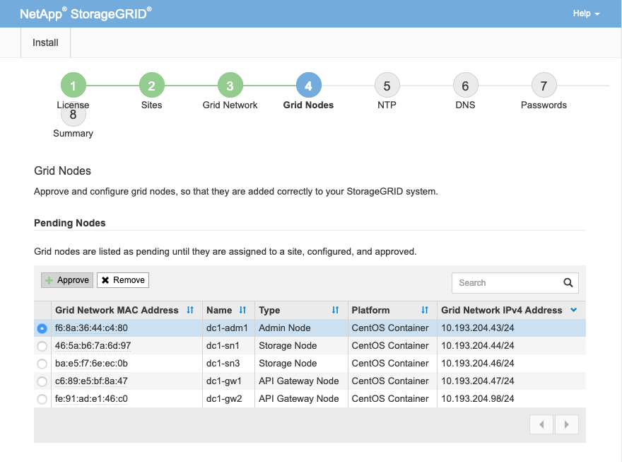
Task: Select radio button for dc1-gw2 node
Action: pyautogui.click(x=42, y=399)
